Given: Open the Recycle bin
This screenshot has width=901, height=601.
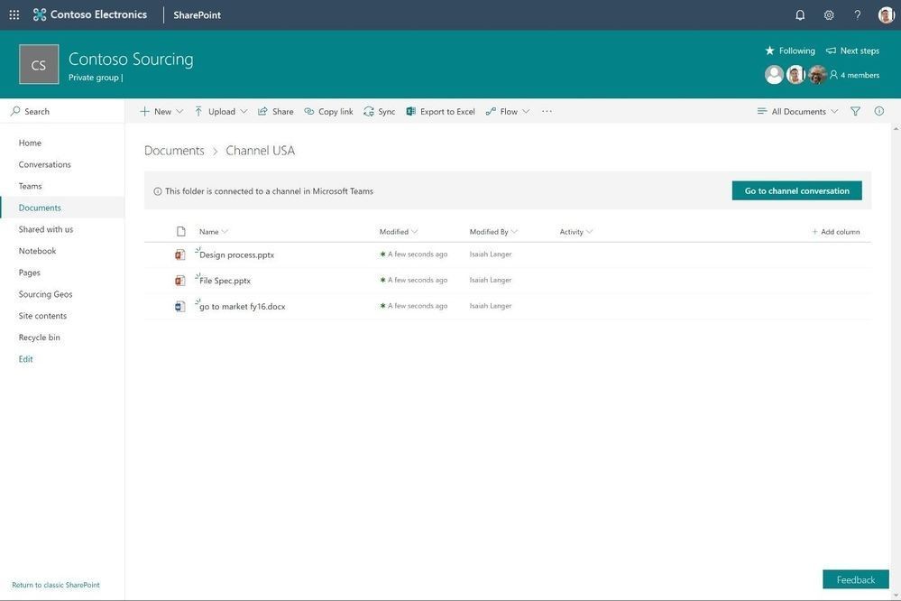Looking at the screenshot, I should (39, 337).
